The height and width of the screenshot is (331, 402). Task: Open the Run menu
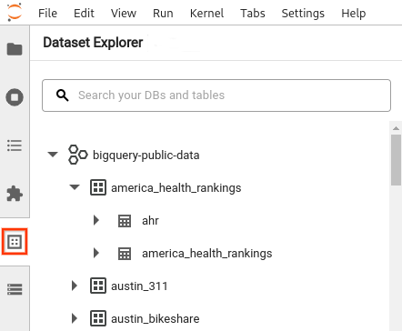coord(163,14)
